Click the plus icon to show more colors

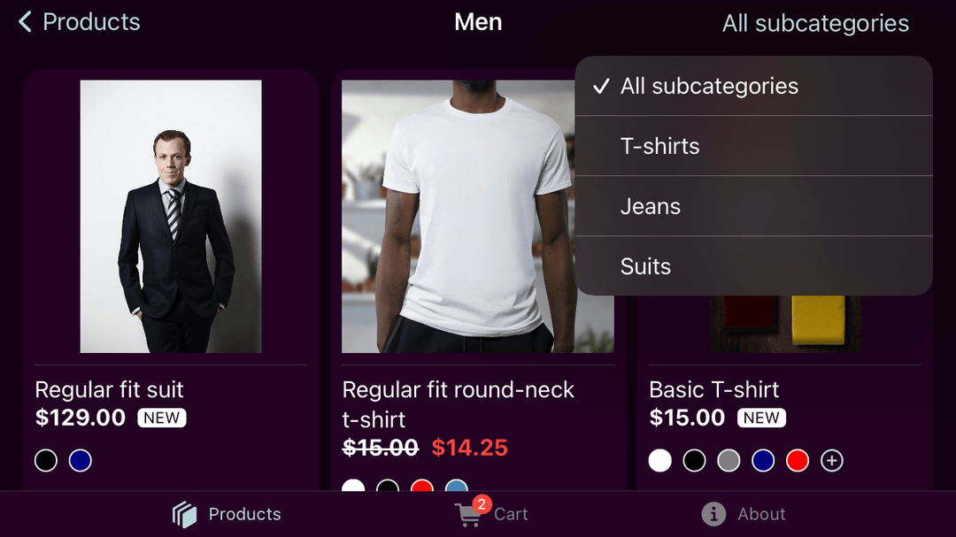pos(831,460)
